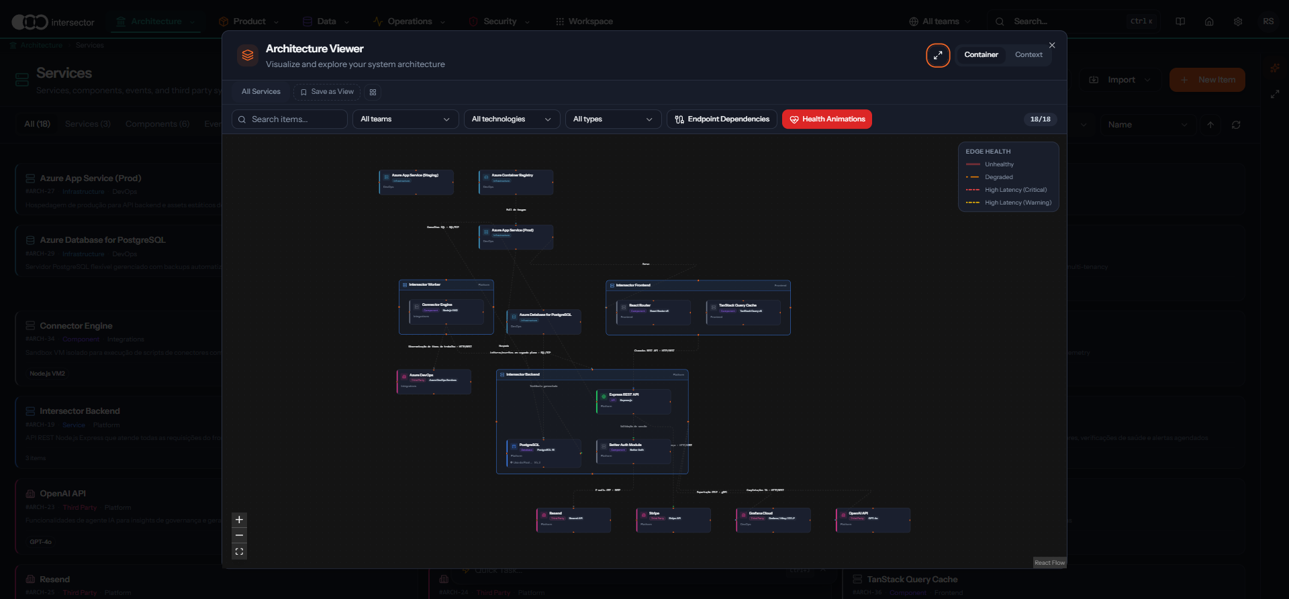The width and height of the screenshot is (1289, 599).
Task: Open the Workspace menu item
Action: click(x=584, y=21)
